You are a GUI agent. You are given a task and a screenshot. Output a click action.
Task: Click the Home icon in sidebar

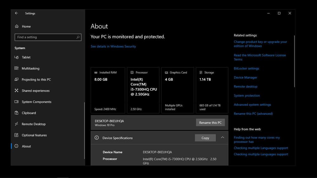tap(17, 27)
